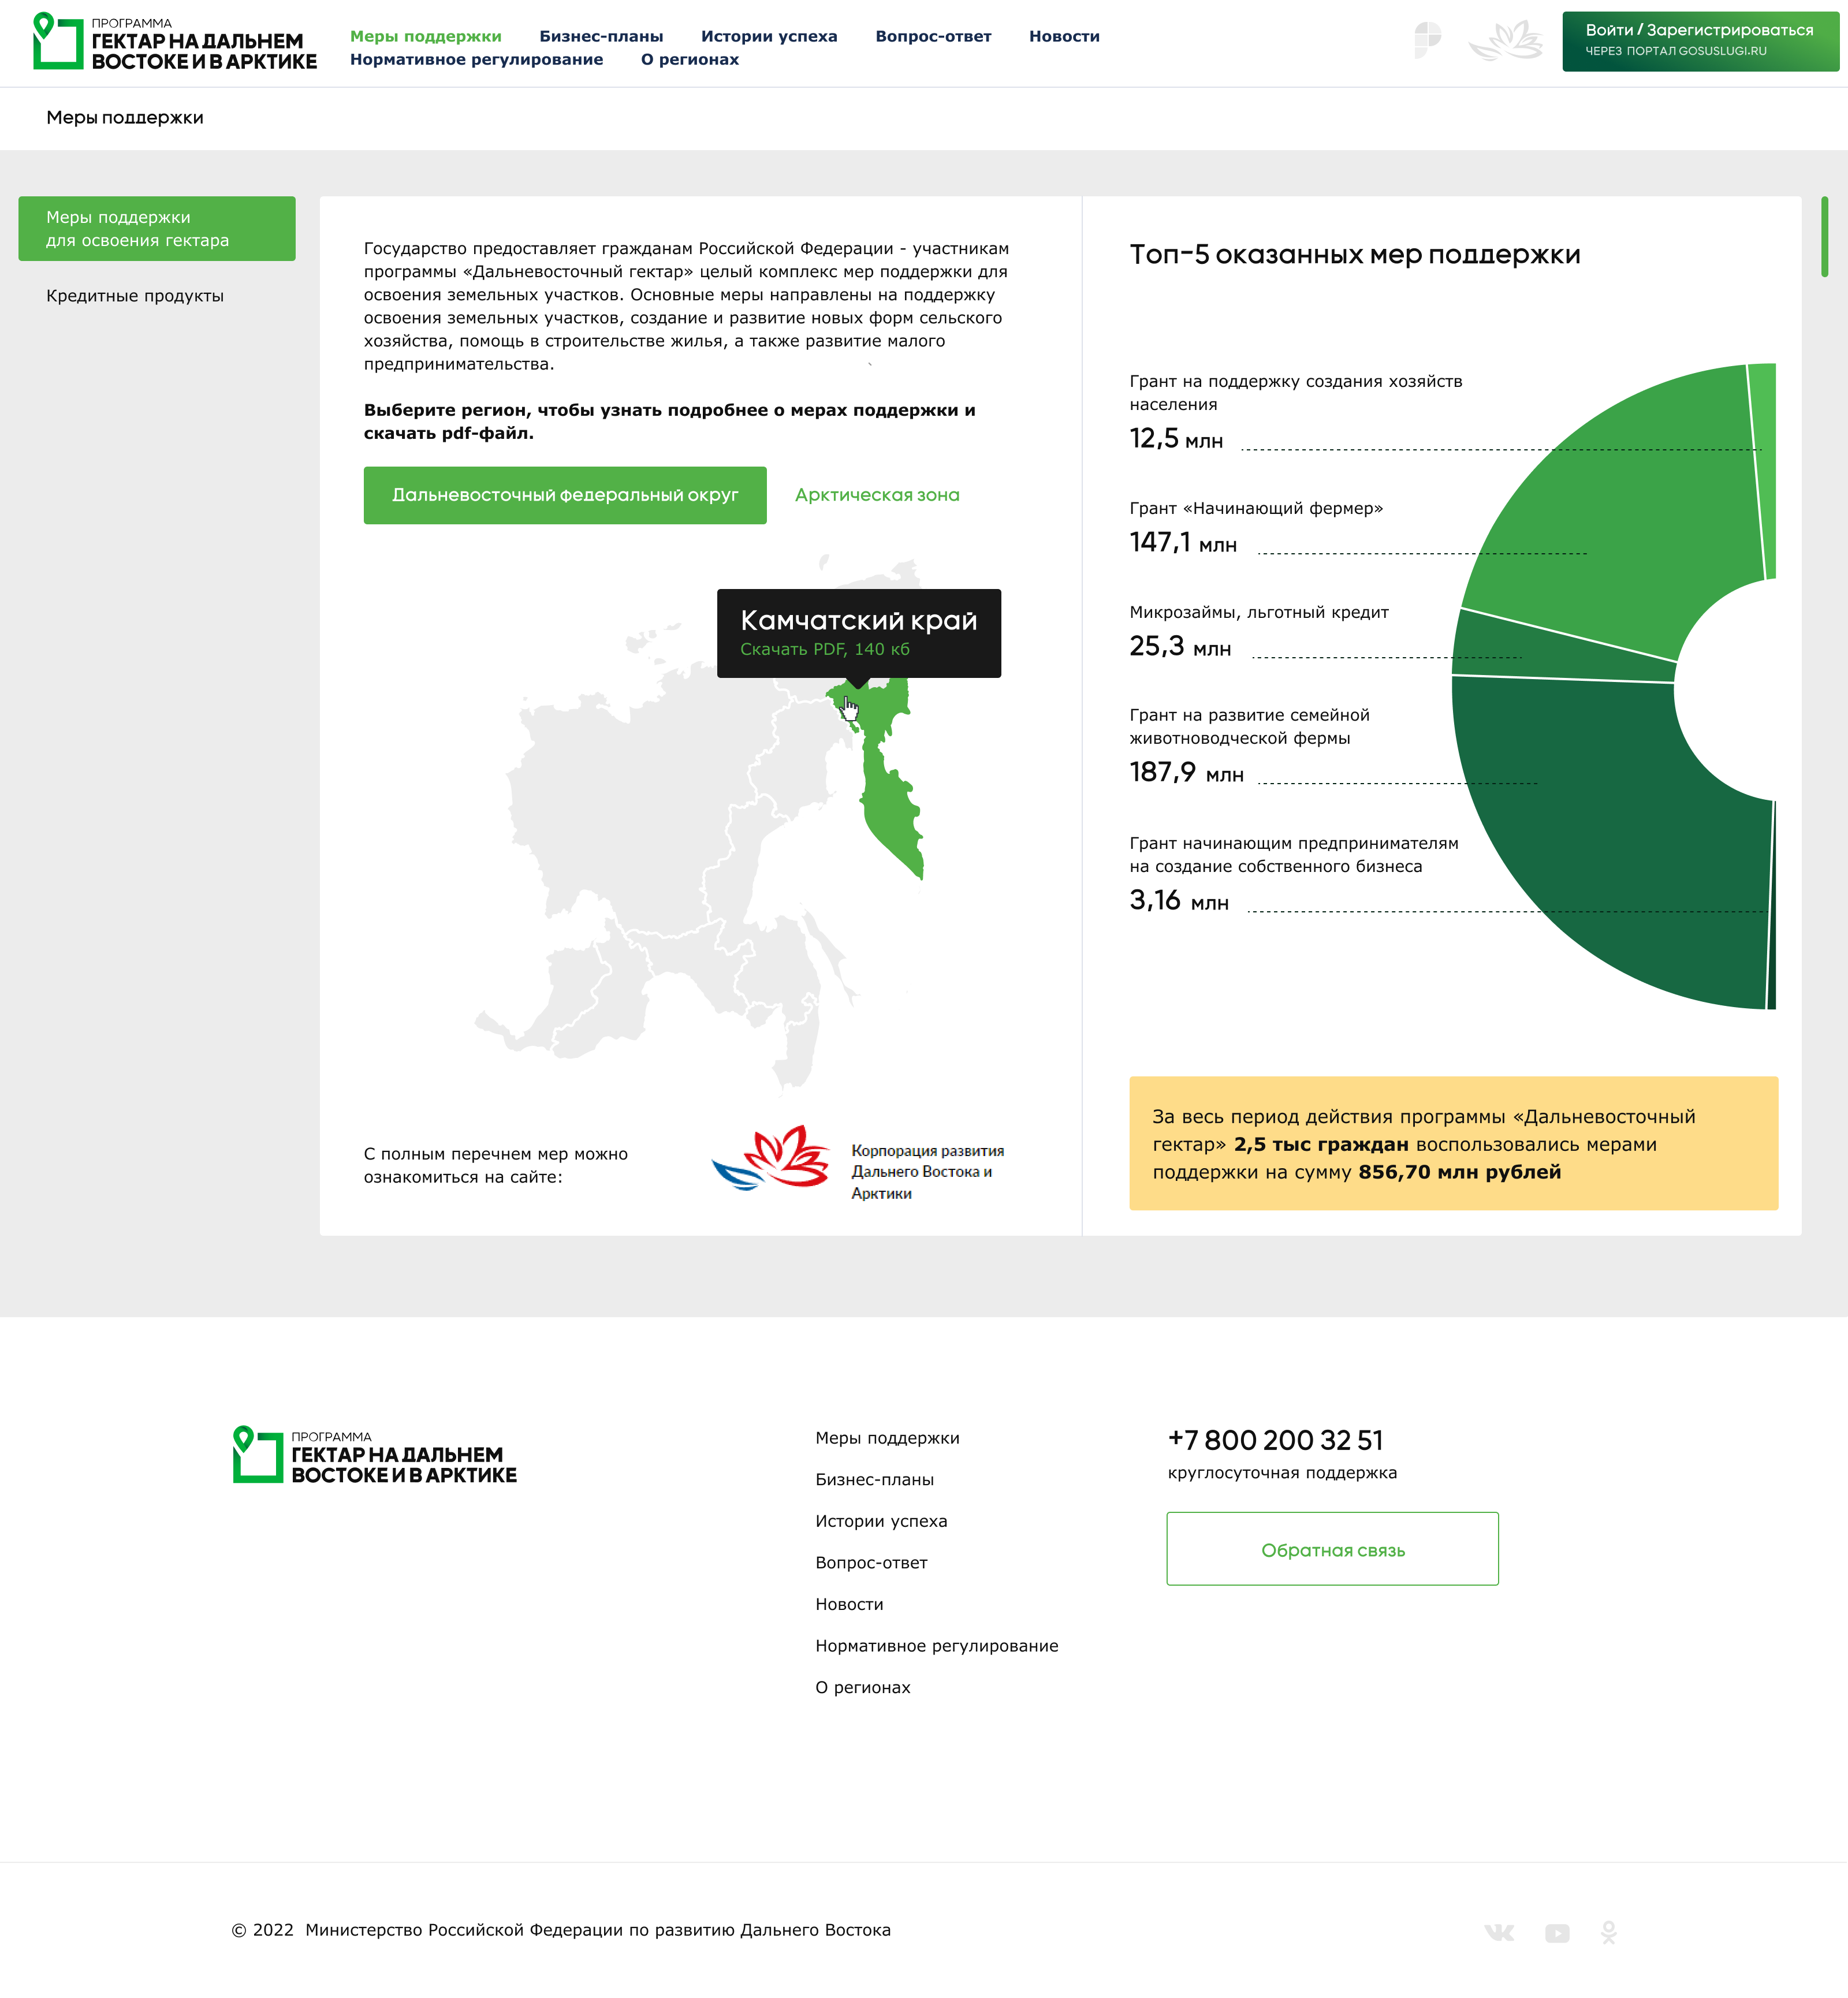Click the green page scrollbar thumb
The width and height of the screenshot is (1848, 1998).
pyautogui.click(x=1824, y=236)
